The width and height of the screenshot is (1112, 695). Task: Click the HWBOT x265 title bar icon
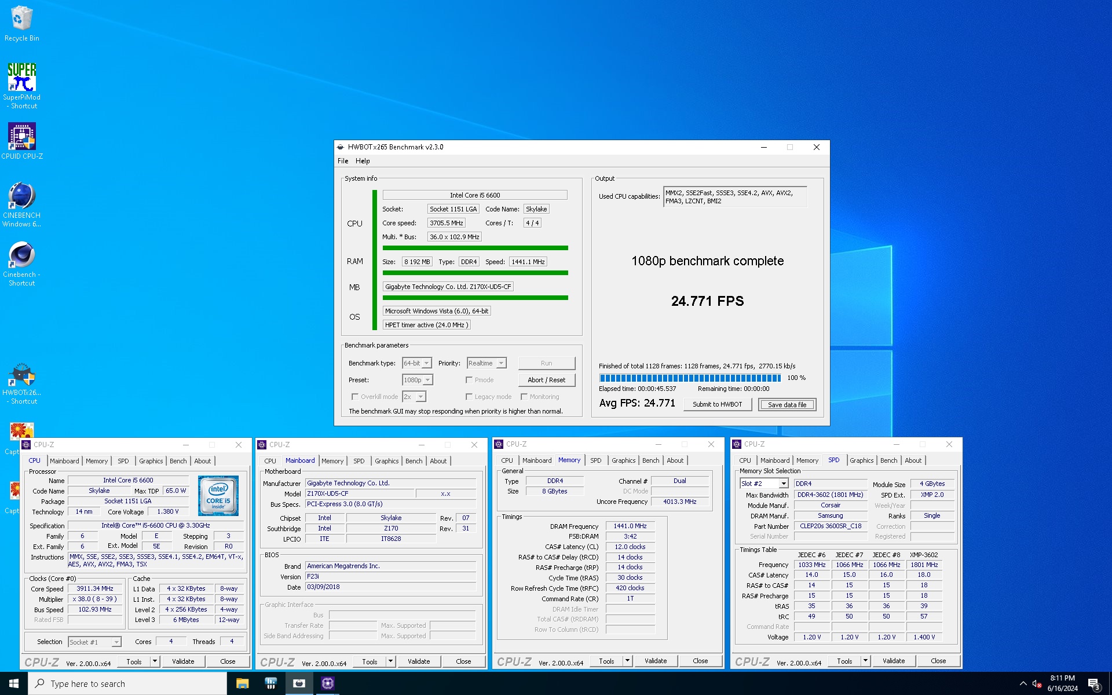click(x=341, y=147)
